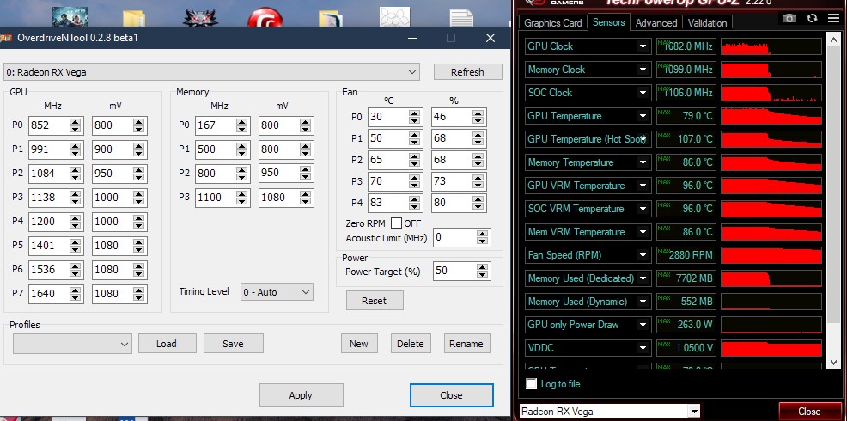Image resolution: width=847 pixels, height=421 pixels.
Task: Open the VDDC sensor dropdown
Action: (643, 348)
